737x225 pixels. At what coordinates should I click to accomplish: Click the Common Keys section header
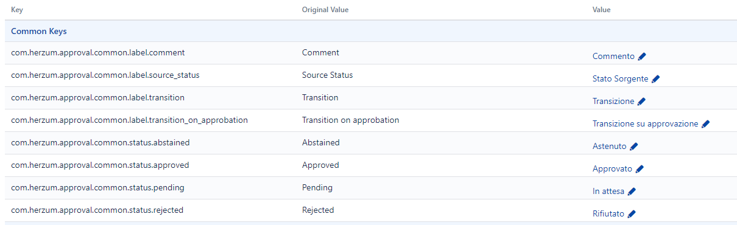pyautogui.click(x=39, y=31)
